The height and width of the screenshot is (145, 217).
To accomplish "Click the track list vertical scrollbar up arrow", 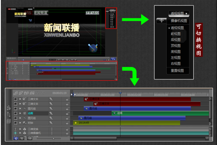I will [x=210, y=99].
